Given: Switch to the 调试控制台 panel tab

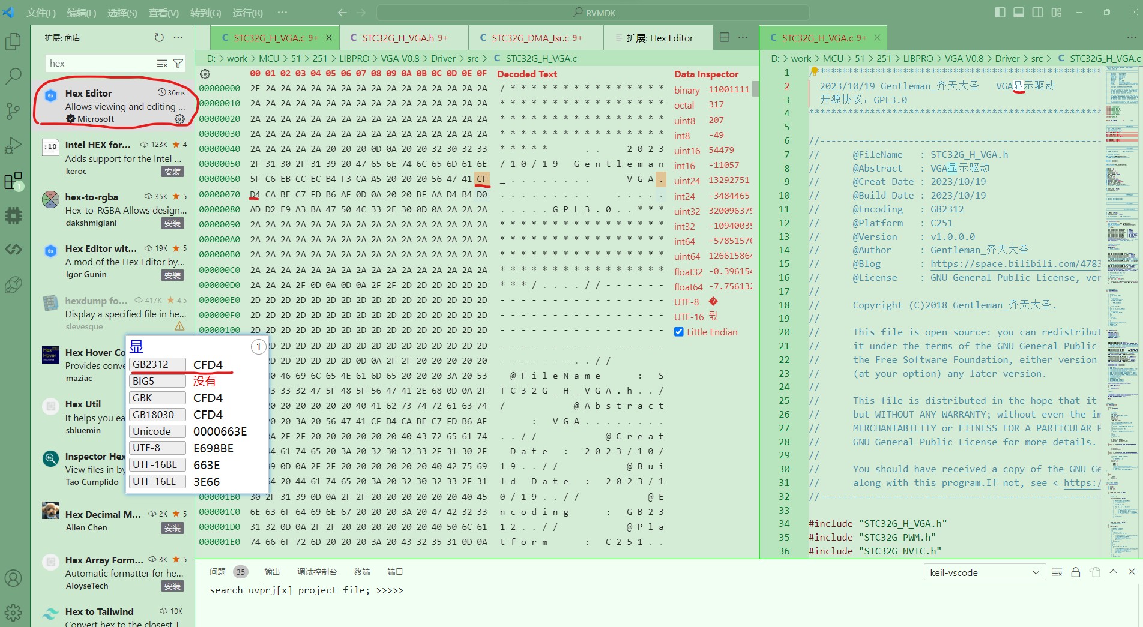Looking at the screenshot, I should point(317,572).
